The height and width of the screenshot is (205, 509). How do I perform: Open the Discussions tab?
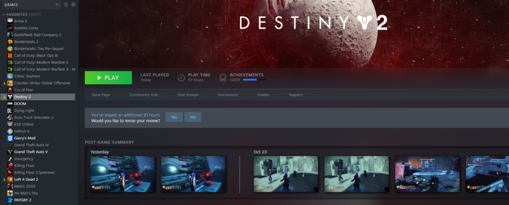(228, 95)
